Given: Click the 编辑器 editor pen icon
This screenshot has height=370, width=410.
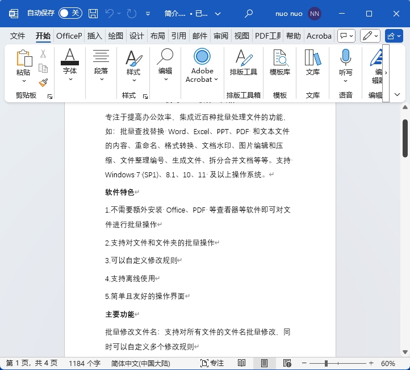Looking at the screenshot, I should 376,57.
